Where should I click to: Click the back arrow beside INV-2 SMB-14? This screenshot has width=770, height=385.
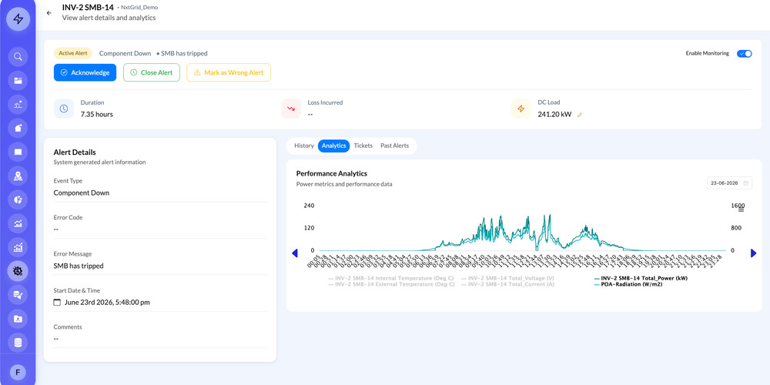[49, 13]
